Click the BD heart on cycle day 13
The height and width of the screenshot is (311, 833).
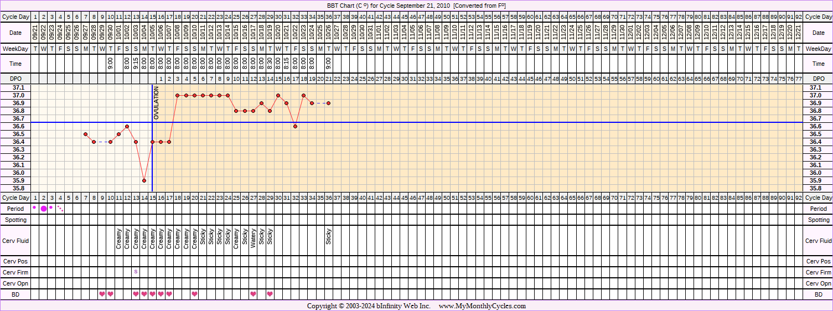[136, 294]
